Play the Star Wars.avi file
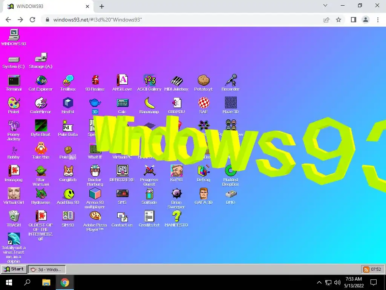This screenshot has height=290, width=386. click(x=41, y=171)
